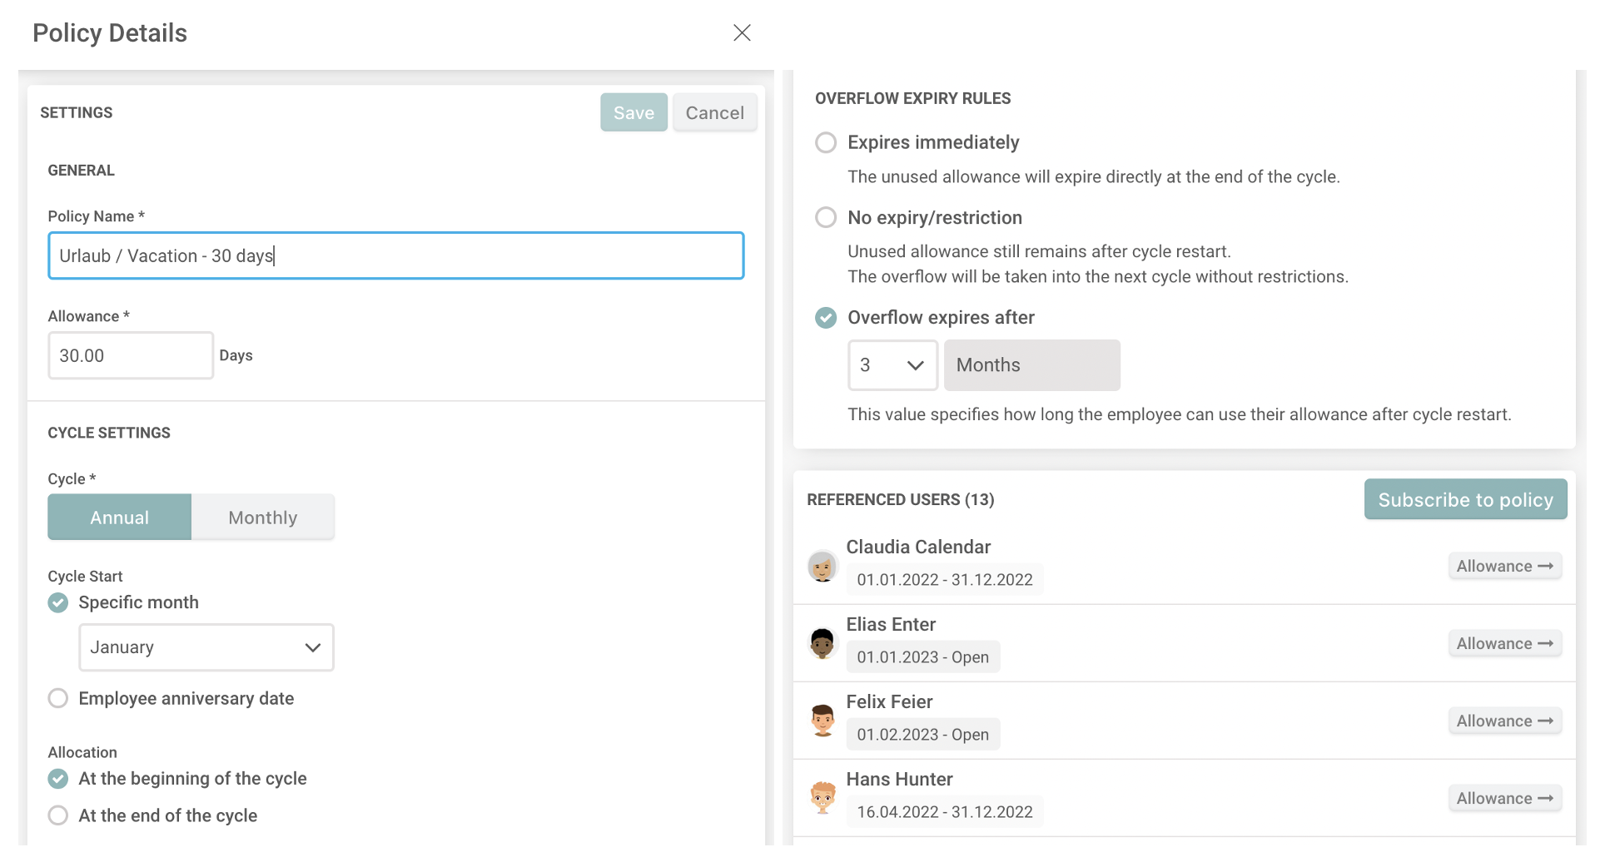Close the Policy Details dialog
Screen dimensions: 1610x867
point(741,32)
